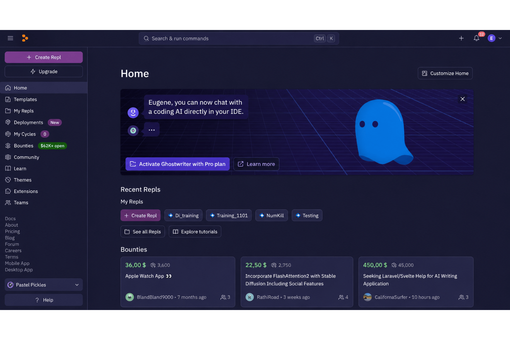
Task: Click the About footer link
Action: pos(11,225)
